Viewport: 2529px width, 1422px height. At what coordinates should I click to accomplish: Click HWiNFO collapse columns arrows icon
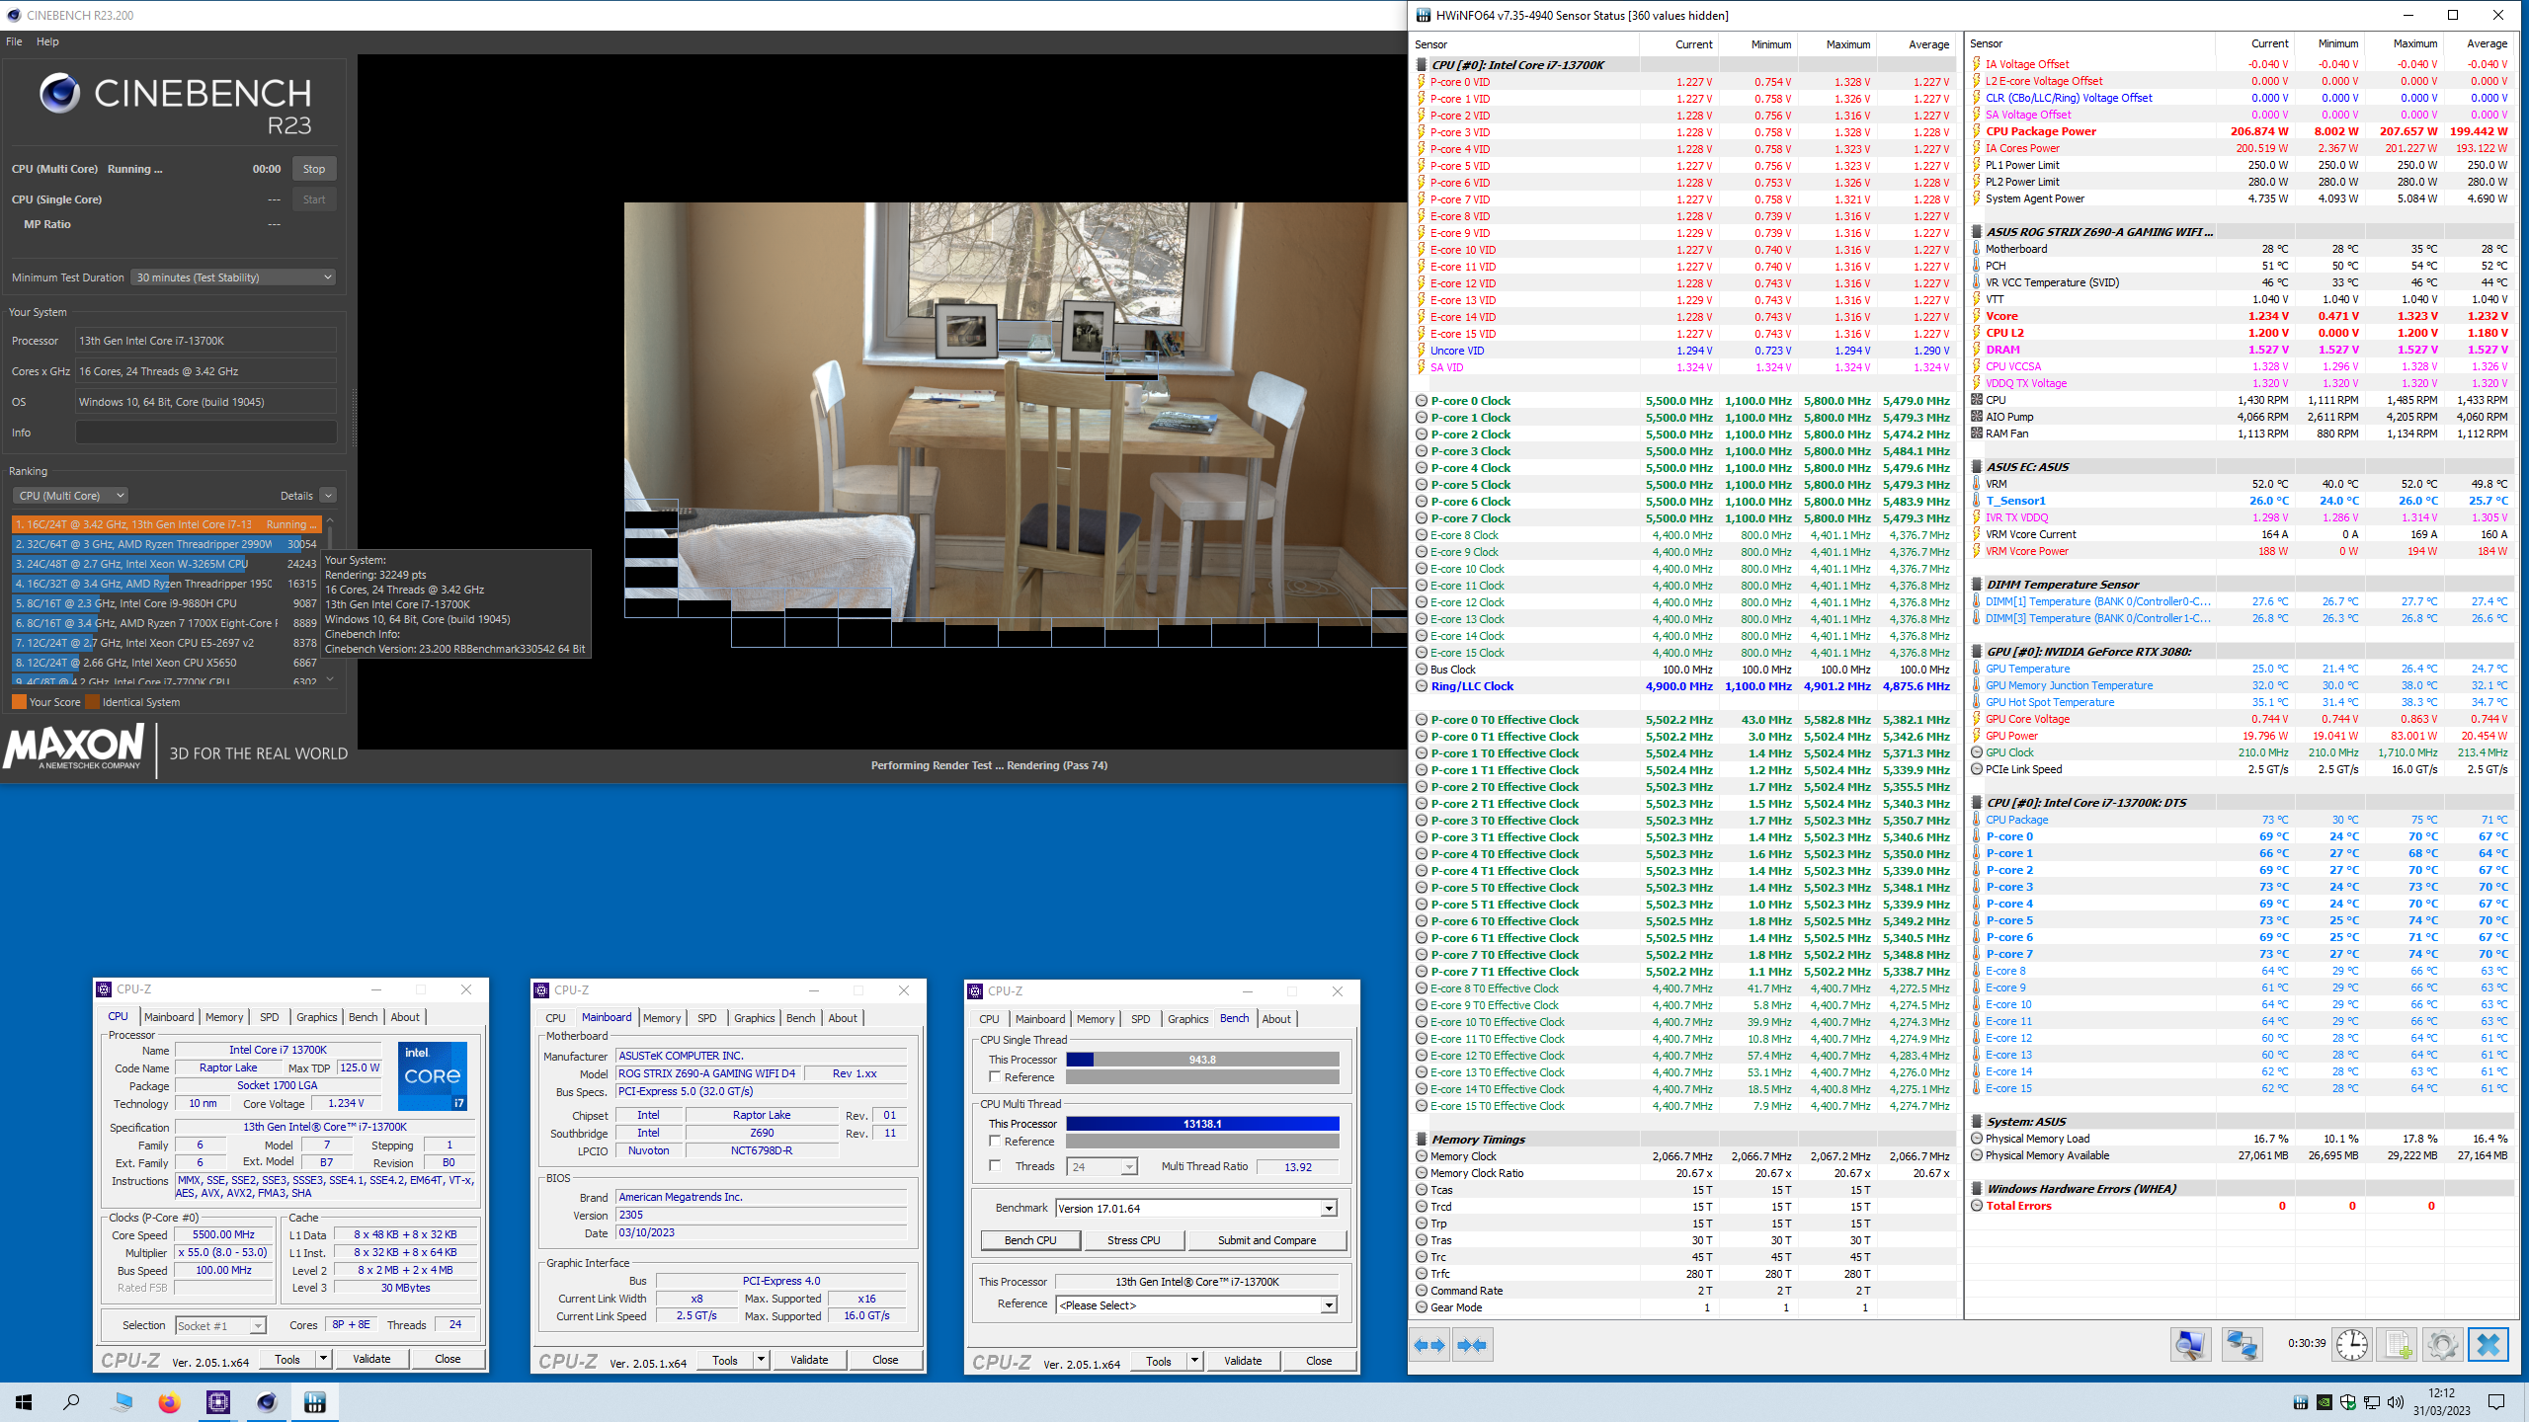pos(1472,1345)
